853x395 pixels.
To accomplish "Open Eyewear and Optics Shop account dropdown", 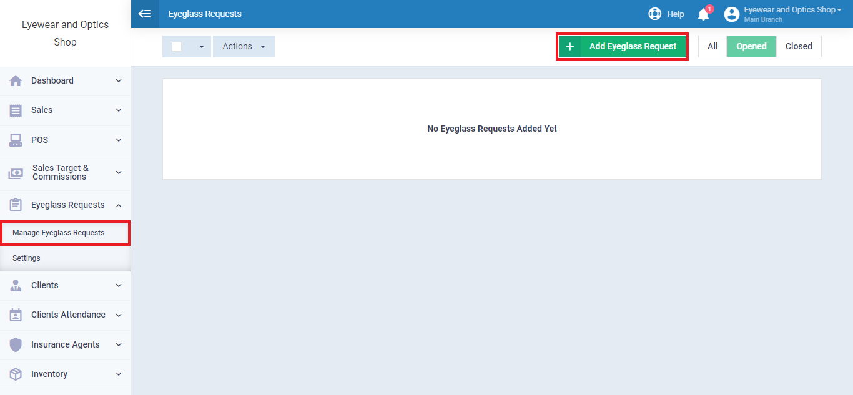I will [792, 10].
